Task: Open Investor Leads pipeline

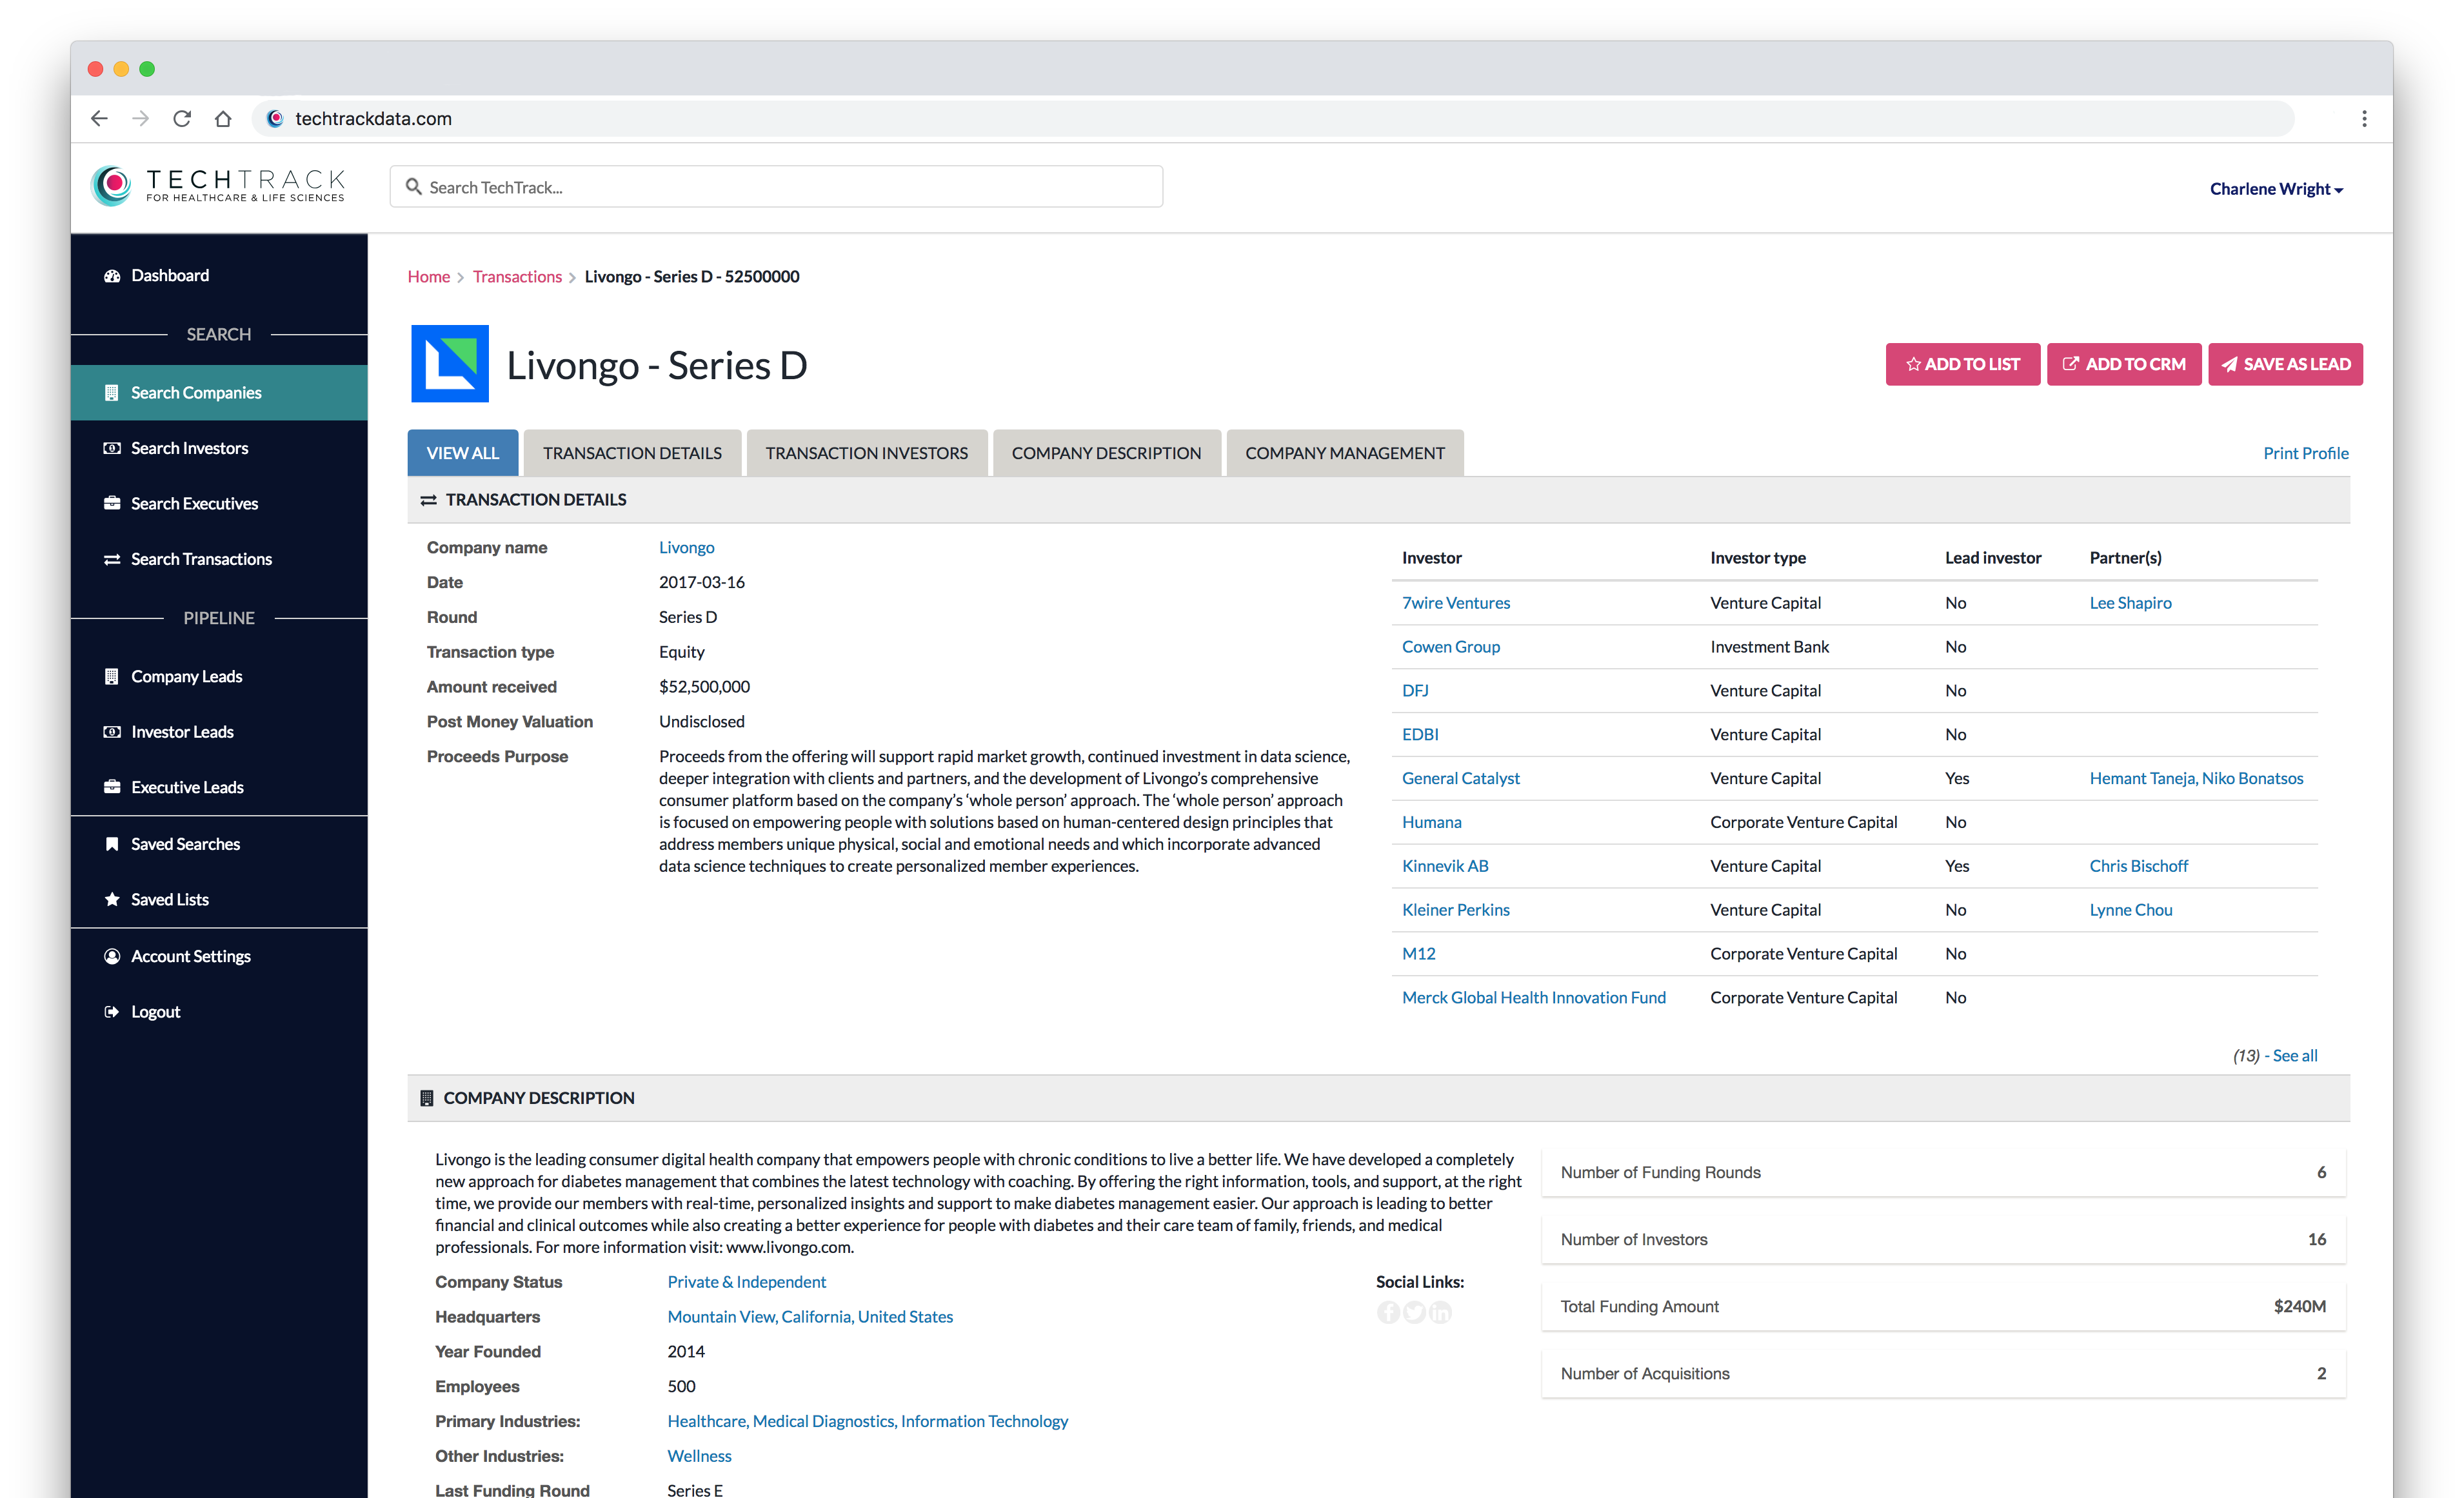Action: coord(219,732)
